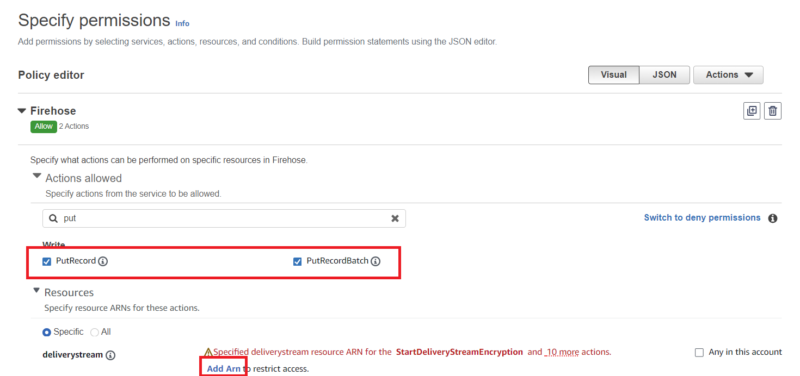Uncheck the PutRecordBatch checkbox
Viewport: 800px width, 376px height.
pyautogui.click(x=297, y=262)
